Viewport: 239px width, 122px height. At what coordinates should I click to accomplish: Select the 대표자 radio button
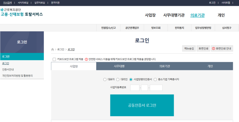pyautogui.click(x=105, y=79)
